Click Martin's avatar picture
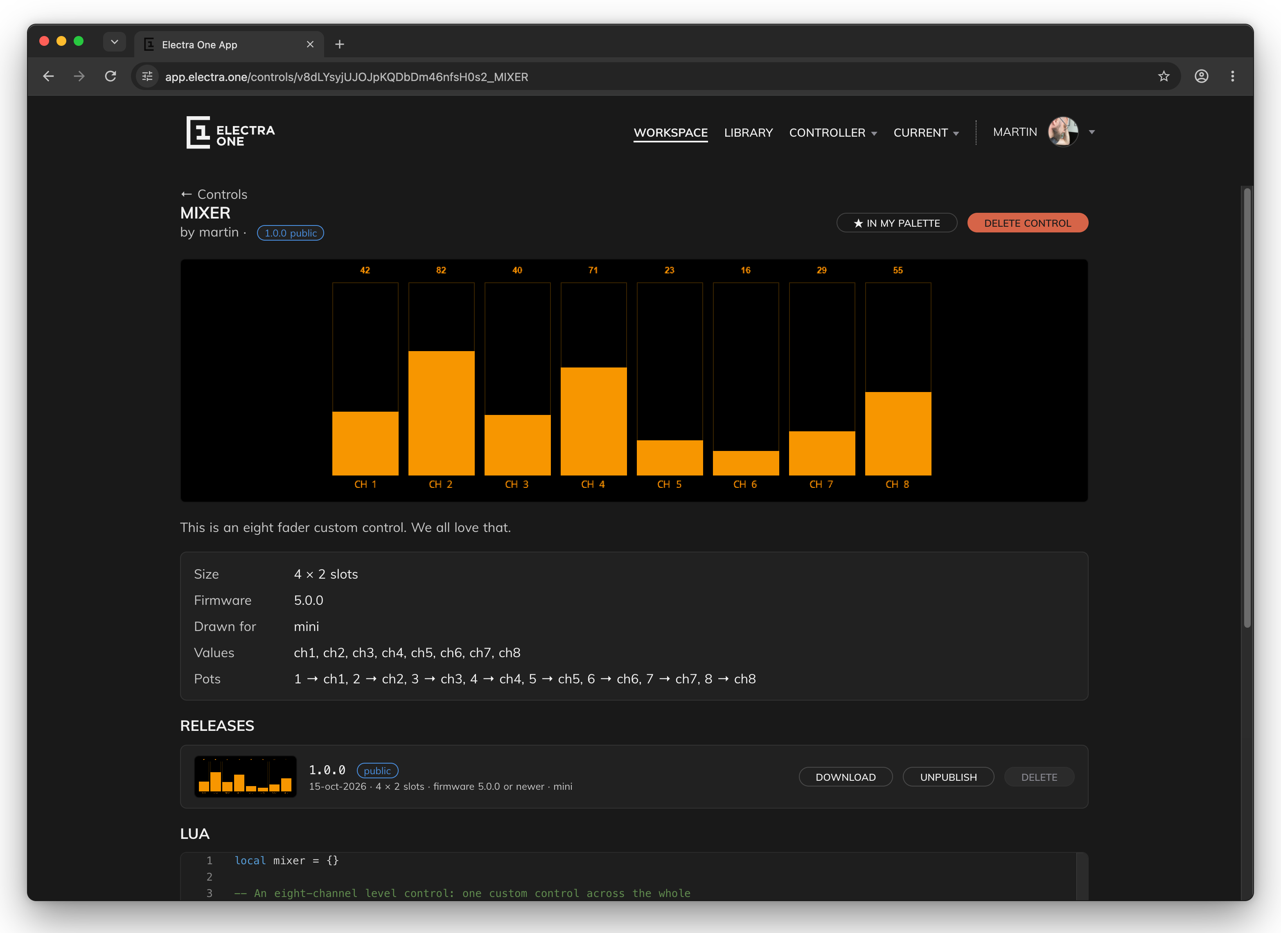Screen dimensions: 1281x933 coord(1063,132)
